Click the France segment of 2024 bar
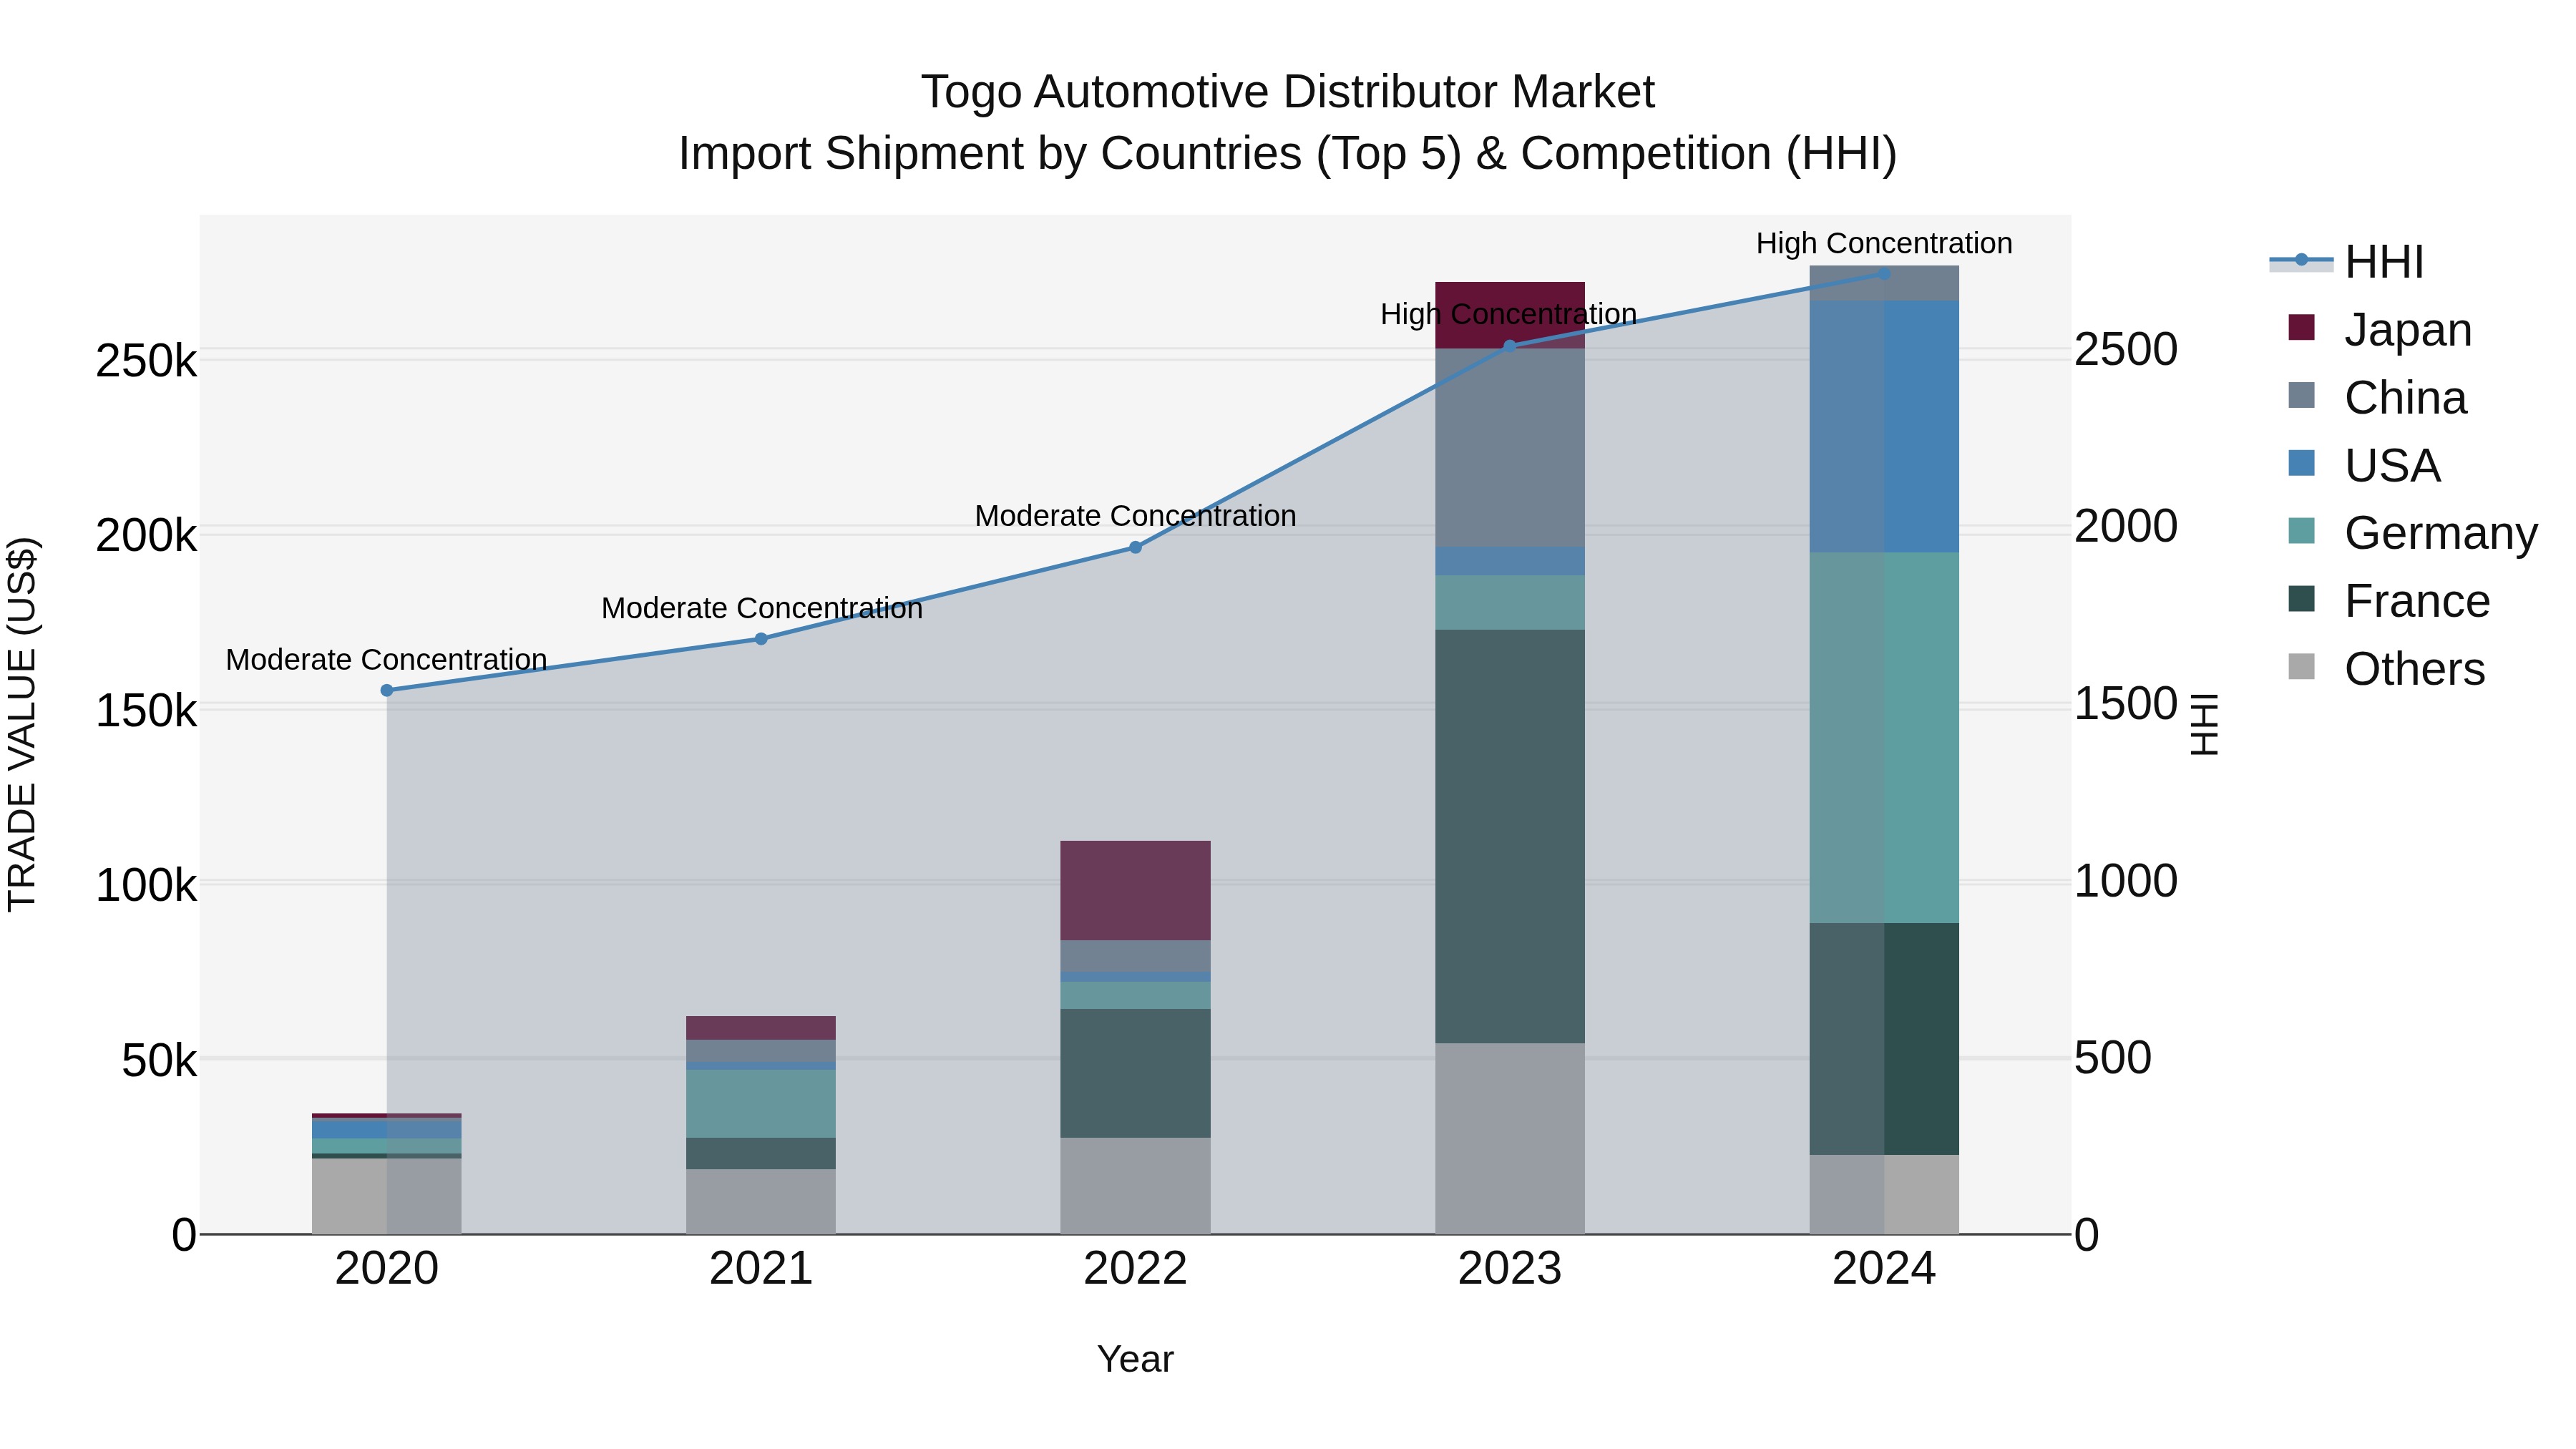This screenshot has width=2576, height=1449. [1884, 1039]
